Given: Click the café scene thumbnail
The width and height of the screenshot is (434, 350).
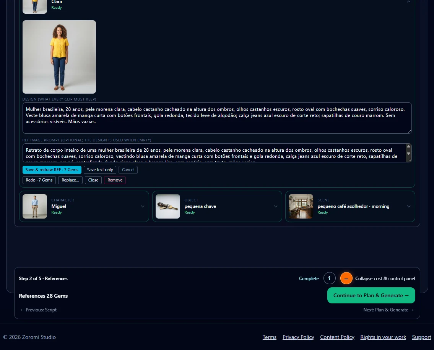Looking at the screenshot, I should (301, 206).
